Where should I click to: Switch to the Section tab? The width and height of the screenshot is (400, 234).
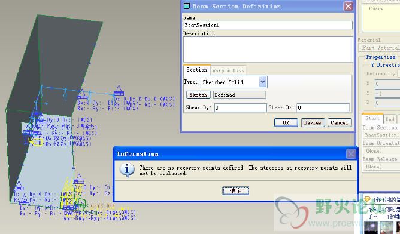pyautogui.click(x=196, y=70)
